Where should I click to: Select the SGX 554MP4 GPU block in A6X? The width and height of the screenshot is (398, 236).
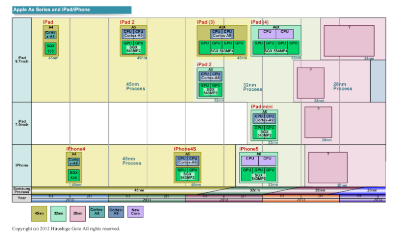pos(276,47)
